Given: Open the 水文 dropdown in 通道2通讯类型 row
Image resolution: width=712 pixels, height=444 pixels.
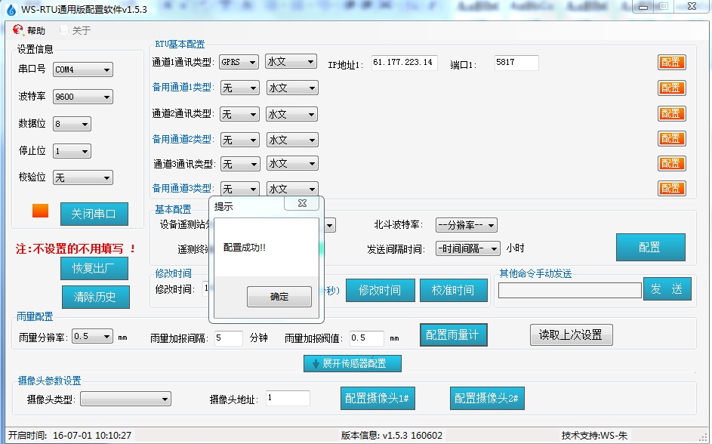Looking at the screenshot, I should coord(291,115).
